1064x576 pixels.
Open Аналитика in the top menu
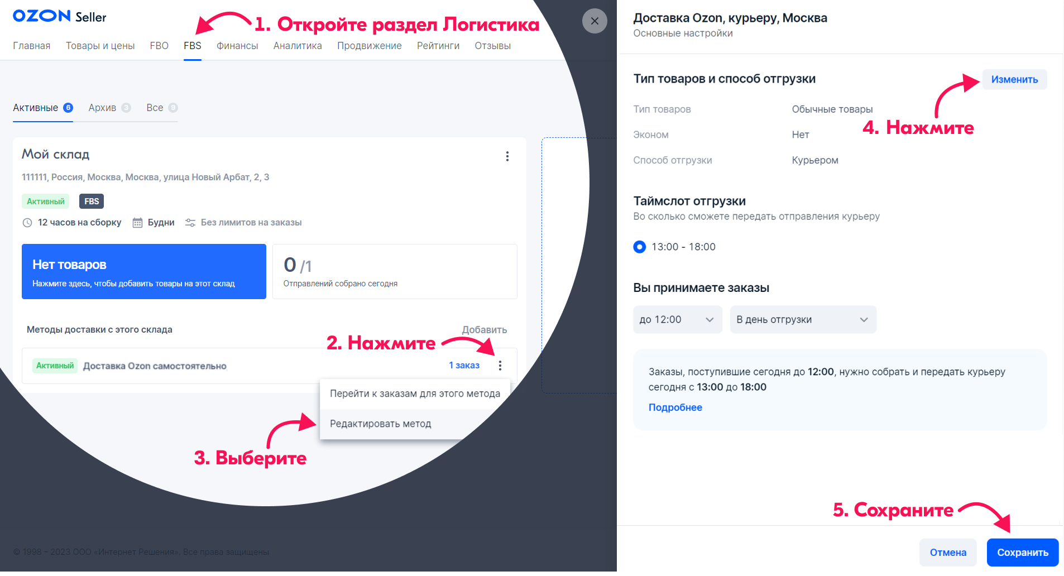pos(298,46)
